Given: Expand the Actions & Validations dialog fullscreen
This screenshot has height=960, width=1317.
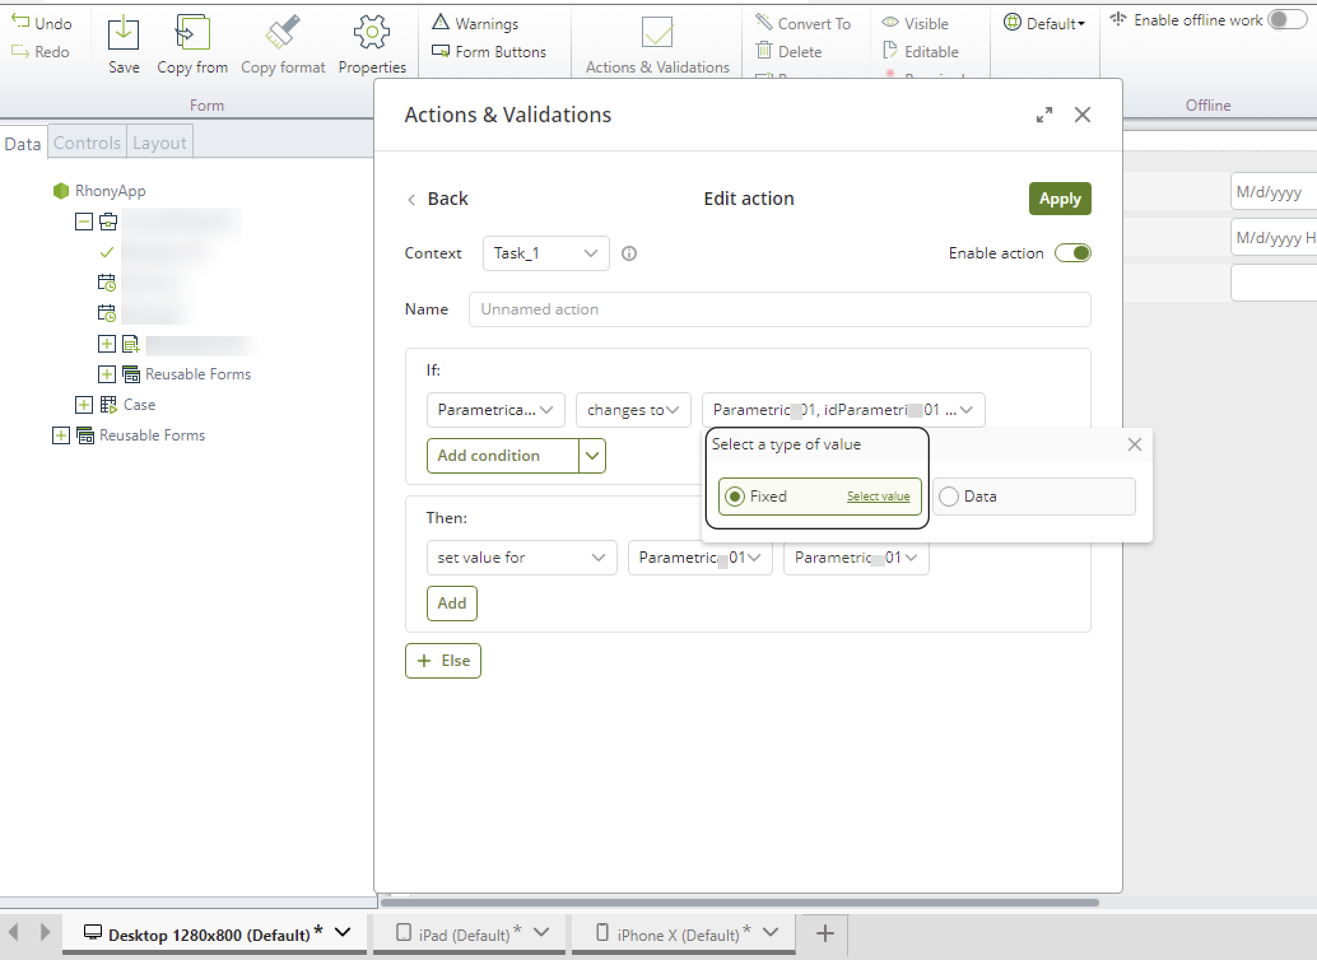Looking at the screenshot, I should (1044, 115).
